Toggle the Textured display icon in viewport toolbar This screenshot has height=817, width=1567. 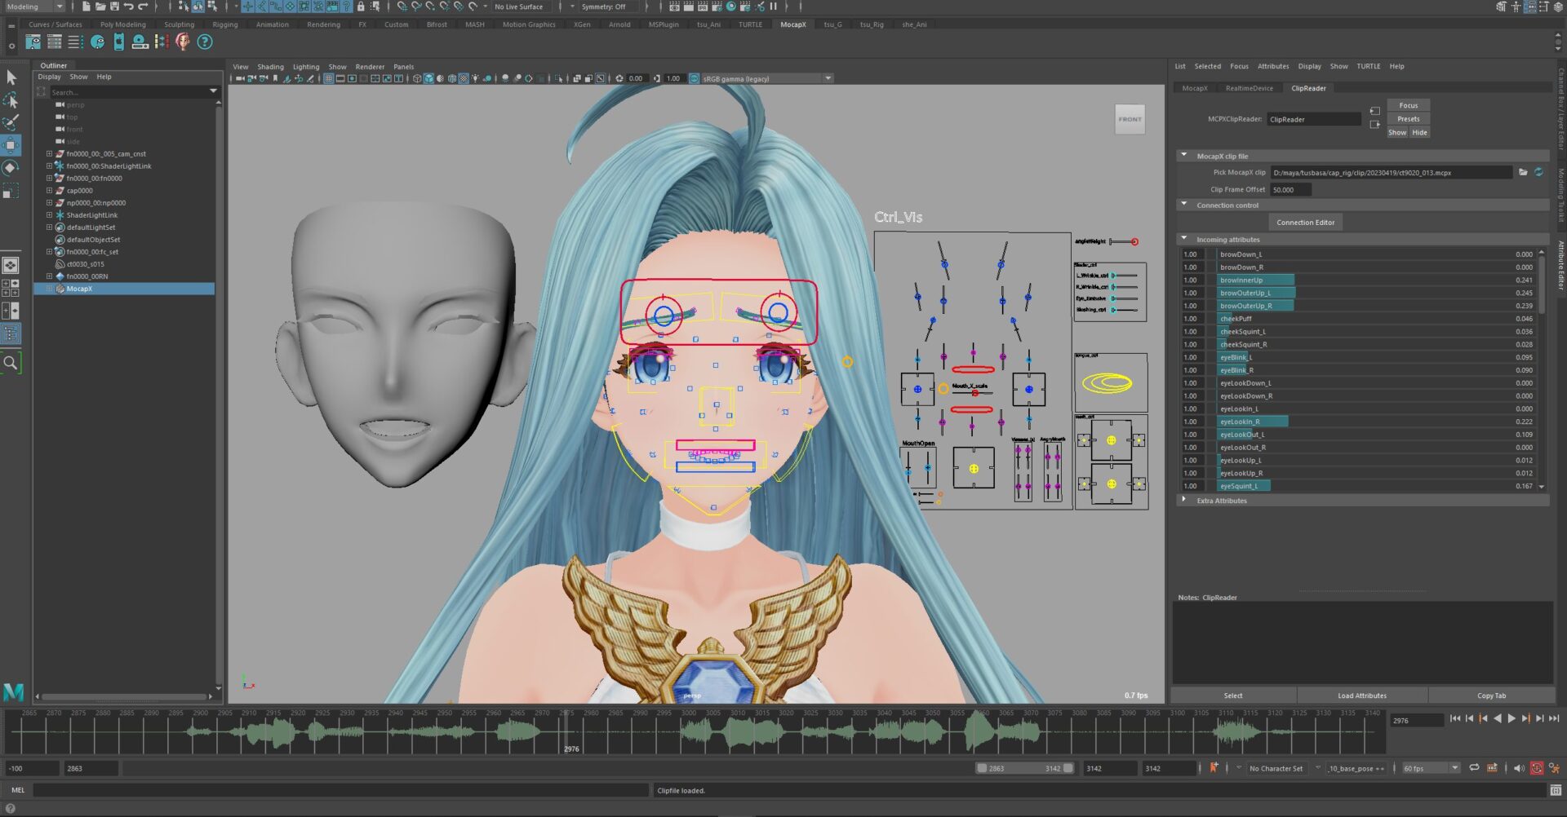click(x=464, y=78)
